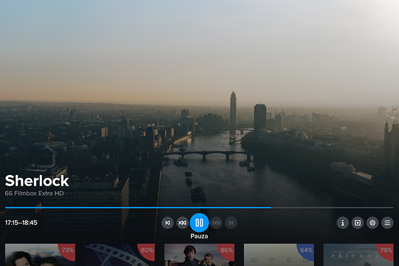The width and height of the screenshot is (399, 266).
Task: Select the thumbnail rated 73%
Action: [x=40, y=255]
